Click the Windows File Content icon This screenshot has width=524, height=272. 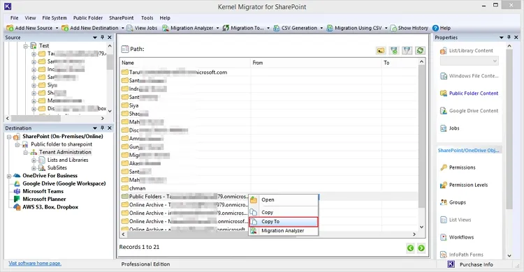(444, 76)
